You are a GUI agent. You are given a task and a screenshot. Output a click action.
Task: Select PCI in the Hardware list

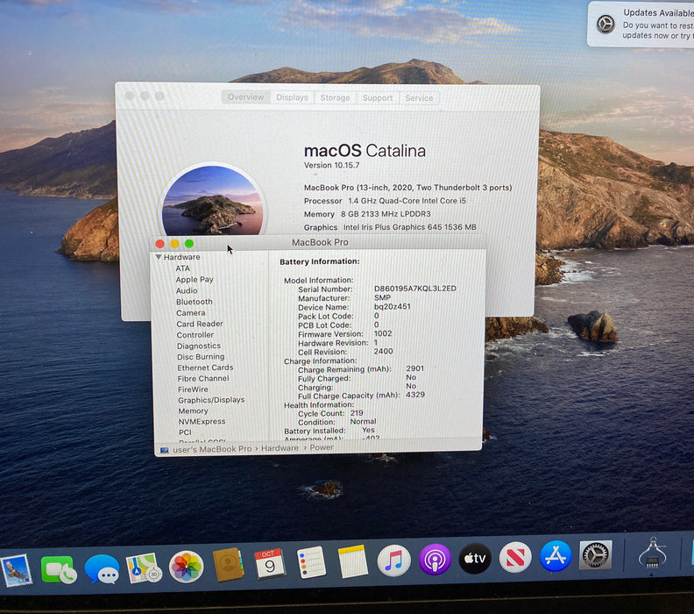tap(185, 432)
